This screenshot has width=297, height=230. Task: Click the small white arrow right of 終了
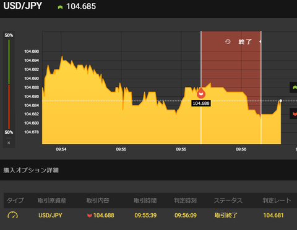260,42
